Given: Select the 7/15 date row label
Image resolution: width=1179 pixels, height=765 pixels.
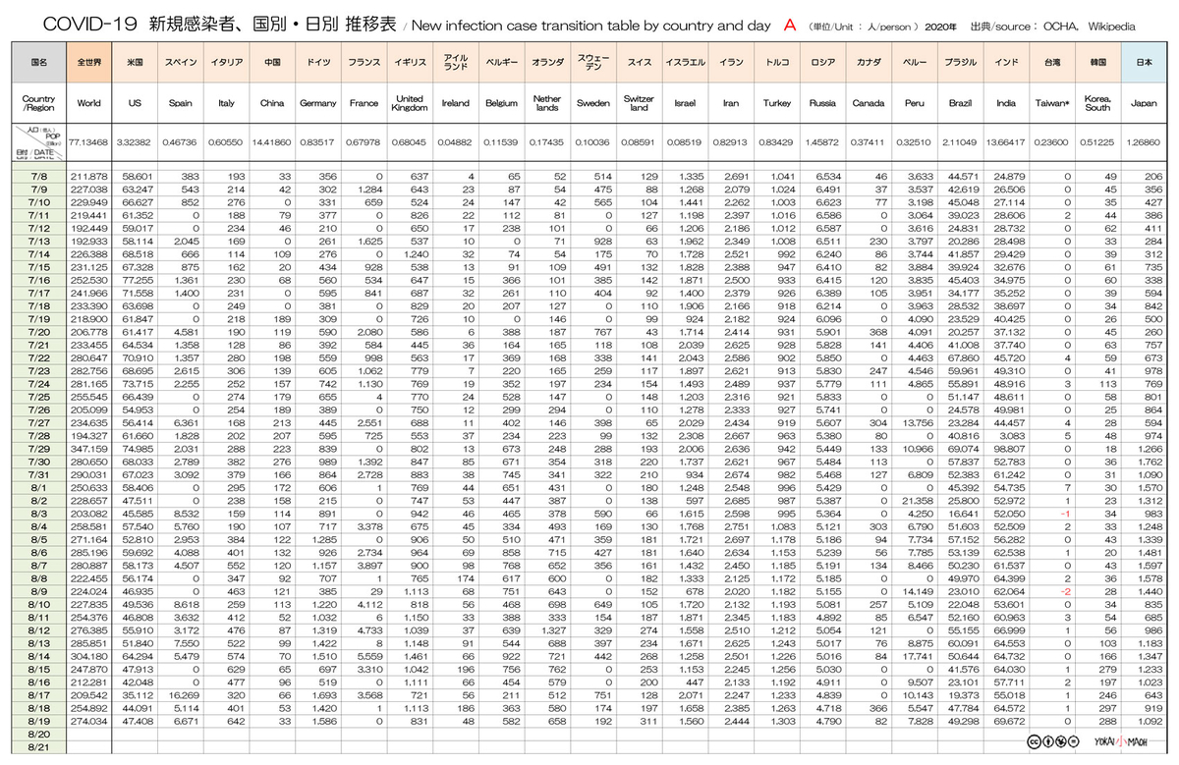Looking at the screenshot, I should (40, 266).
